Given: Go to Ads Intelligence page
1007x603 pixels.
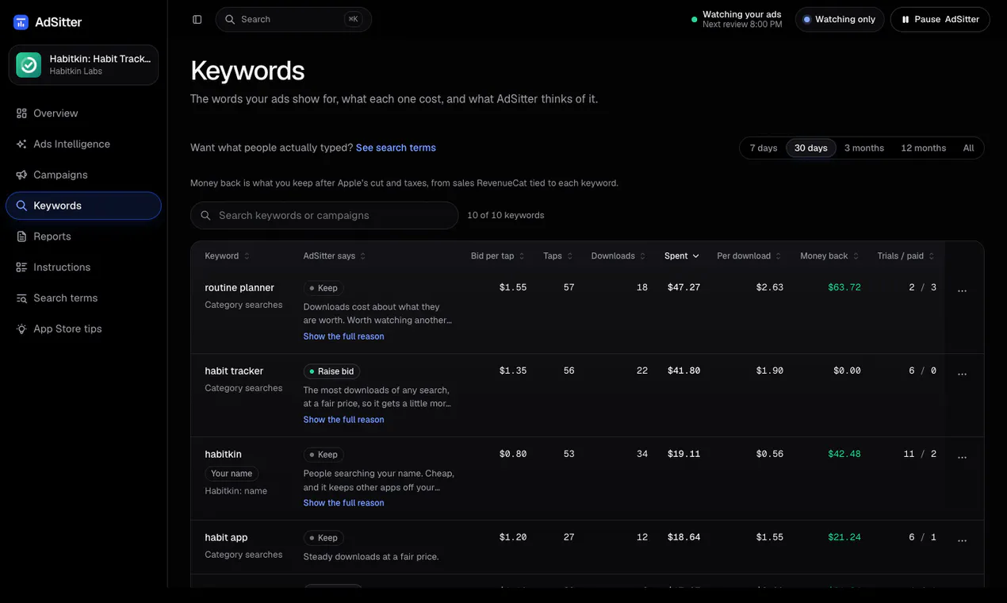Looking at the screenshot, I should (83, 144).
